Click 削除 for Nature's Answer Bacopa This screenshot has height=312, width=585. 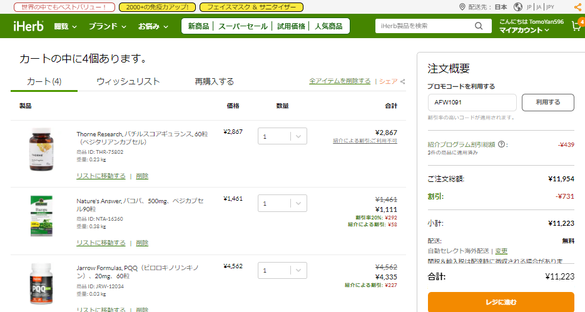click(x=142, y=243)
